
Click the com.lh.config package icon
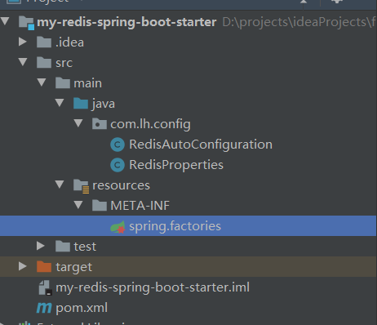click(100, 124)
